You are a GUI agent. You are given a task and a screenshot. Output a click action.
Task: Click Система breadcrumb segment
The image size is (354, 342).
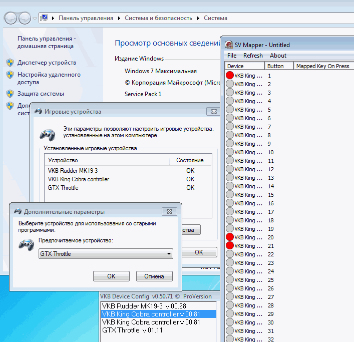(x=215, y=18)
